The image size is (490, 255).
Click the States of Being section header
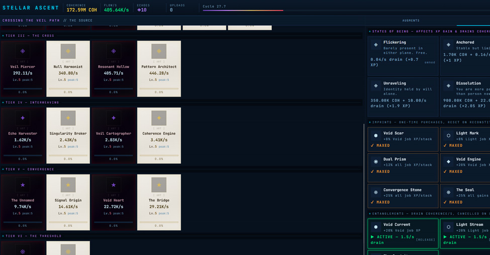coord(430,31)
